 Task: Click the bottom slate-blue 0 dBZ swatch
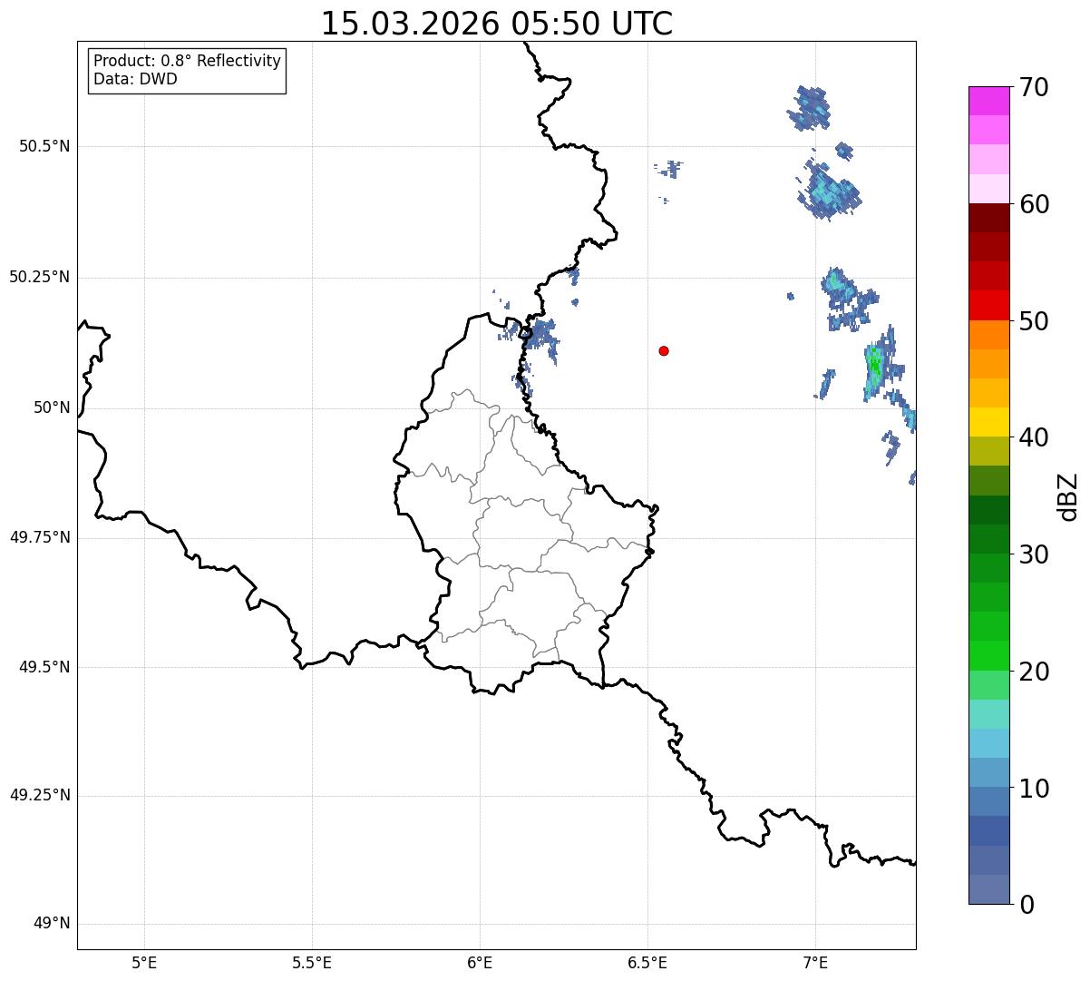pyautogui.click(x=988, y=889)
